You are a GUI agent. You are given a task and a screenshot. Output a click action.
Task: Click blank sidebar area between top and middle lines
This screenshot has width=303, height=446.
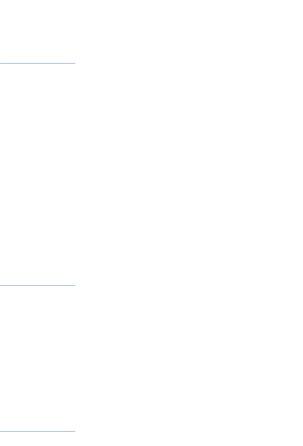(x=38, y=174)
